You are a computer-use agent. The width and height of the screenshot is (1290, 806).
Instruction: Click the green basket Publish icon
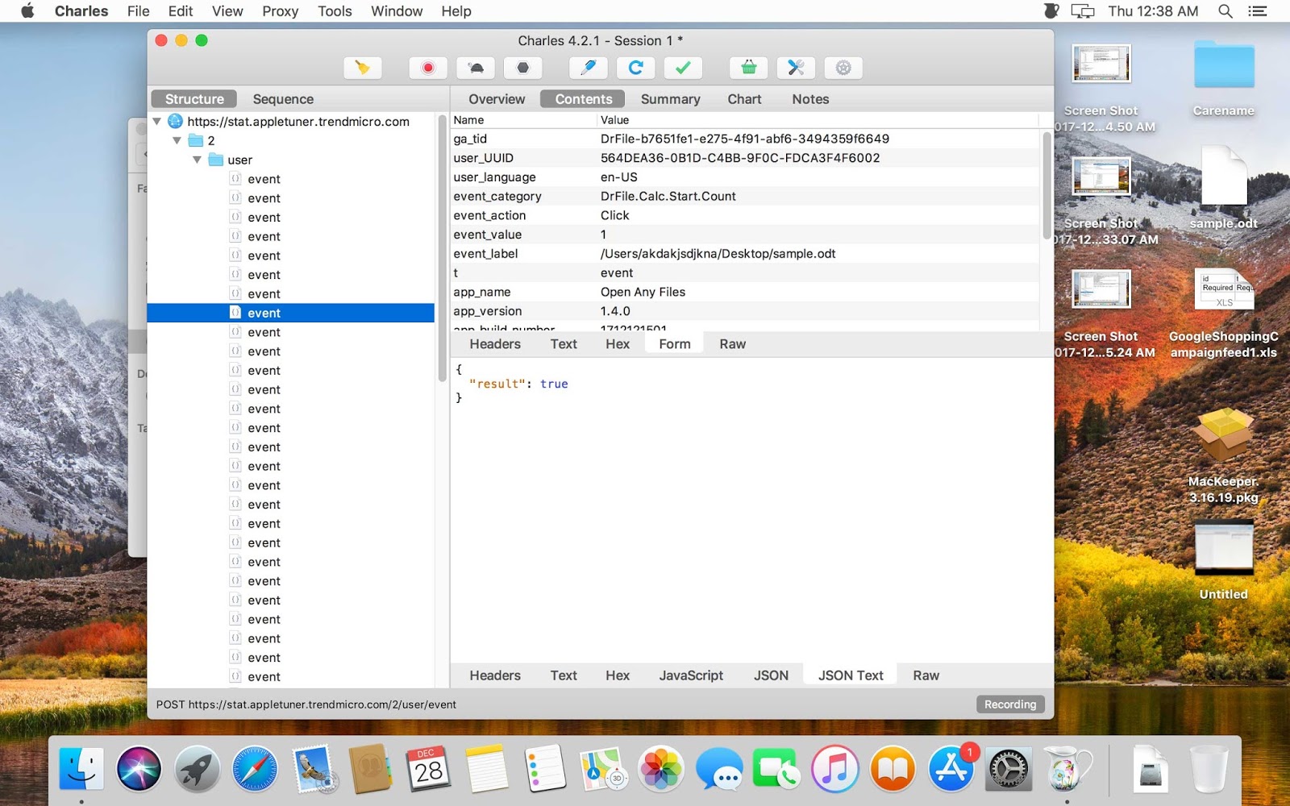tap(748, 68)
